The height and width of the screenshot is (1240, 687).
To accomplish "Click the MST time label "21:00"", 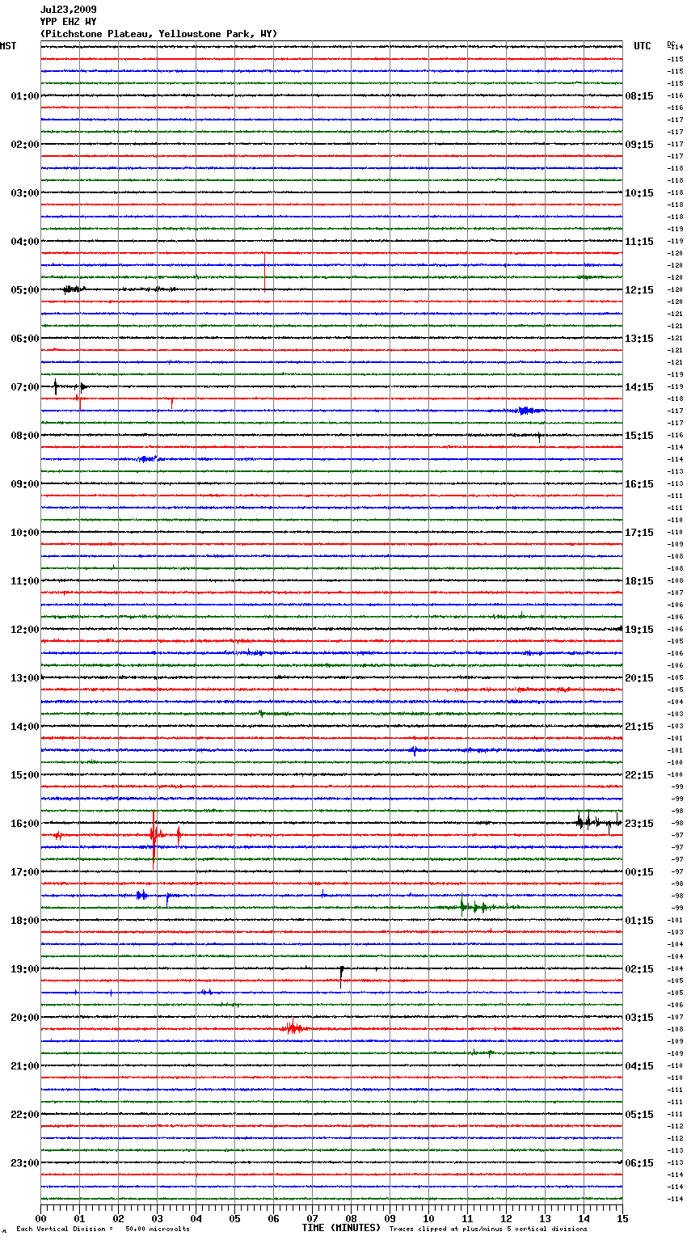I will 25,1066.
